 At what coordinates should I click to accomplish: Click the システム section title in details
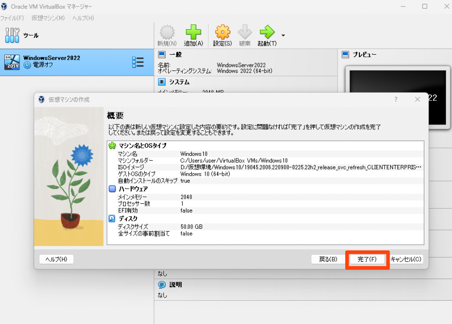179,82
